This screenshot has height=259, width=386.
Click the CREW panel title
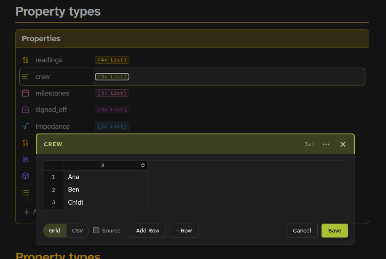click(53, 144)
